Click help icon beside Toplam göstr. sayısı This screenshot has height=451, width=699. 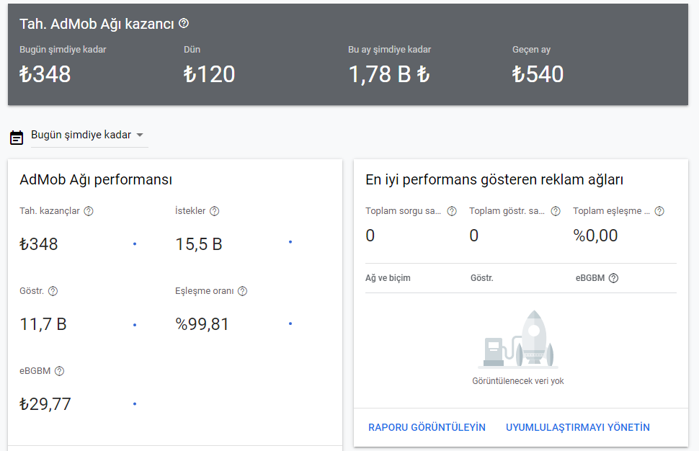coord(556,211)
